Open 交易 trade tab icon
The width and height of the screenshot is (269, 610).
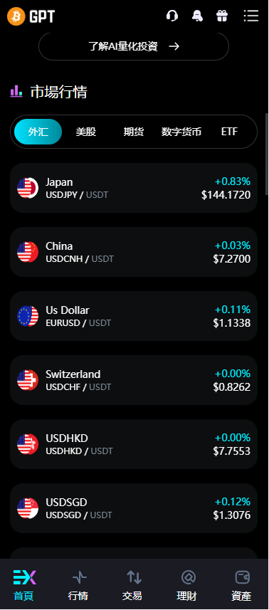[134, 577]
